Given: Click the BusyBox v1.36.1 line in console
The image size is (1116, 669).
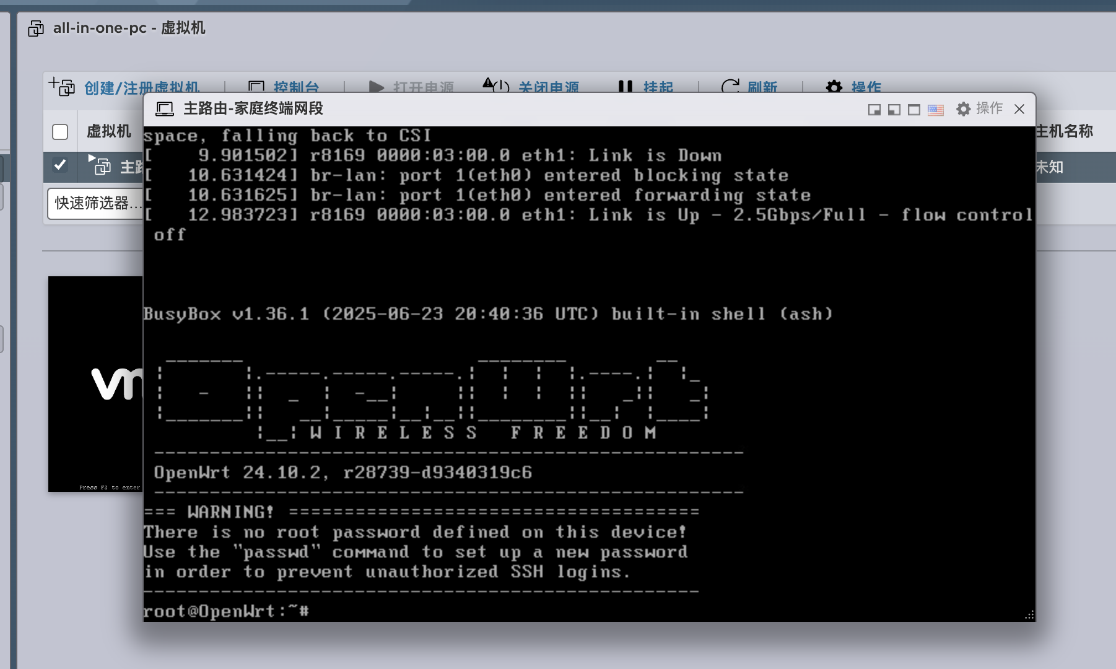Looking at the screenshot, I should tap(488, 314).
